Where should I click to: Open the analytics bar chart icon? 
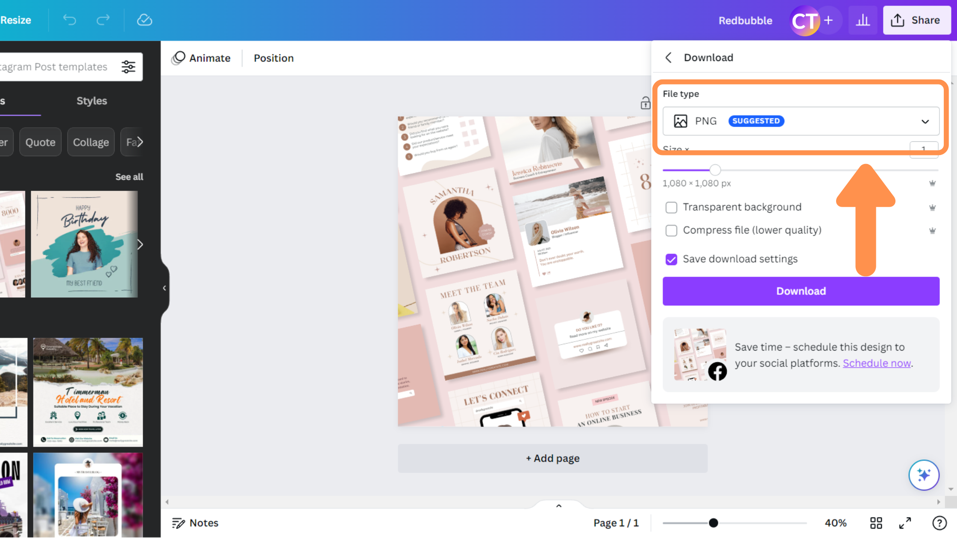pyautogui.click(x=863, y=20)
